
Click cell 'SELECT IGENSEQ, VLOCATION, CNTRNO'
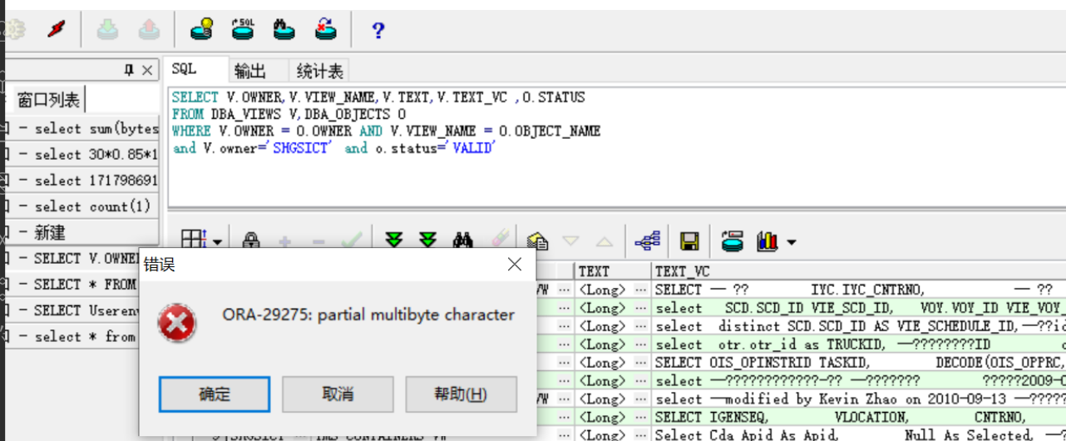[859, 417]
